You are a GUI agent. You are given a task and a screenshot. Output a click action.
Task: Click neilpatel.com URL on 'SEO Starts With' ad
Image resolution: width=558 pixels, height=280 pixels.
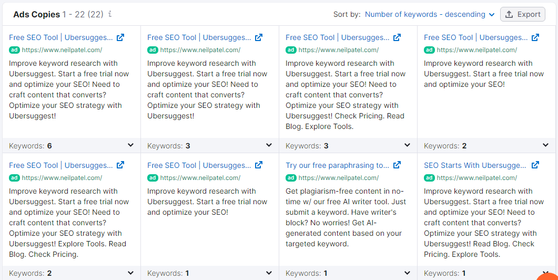coord(477,178)
